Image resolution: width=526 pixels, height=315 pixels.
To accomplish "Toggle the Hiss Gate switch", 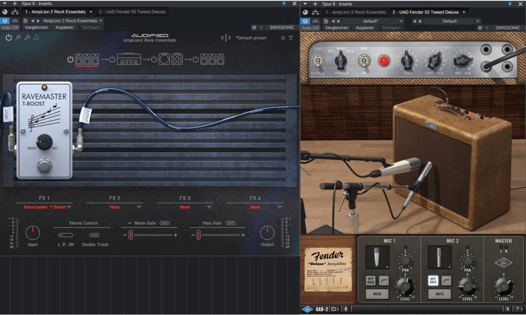I will tap(231, 223).
